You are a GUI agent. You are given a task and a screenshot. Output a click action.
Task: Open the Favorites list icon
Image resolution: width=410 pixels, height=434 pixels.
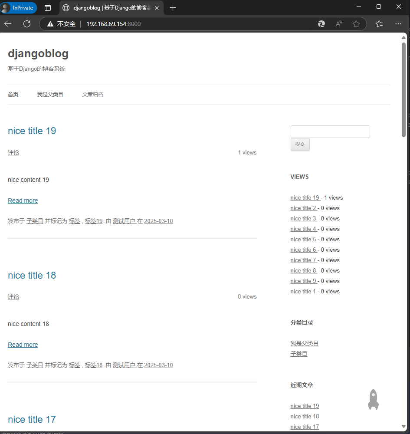pyautogui.click(x=379, y=24)
